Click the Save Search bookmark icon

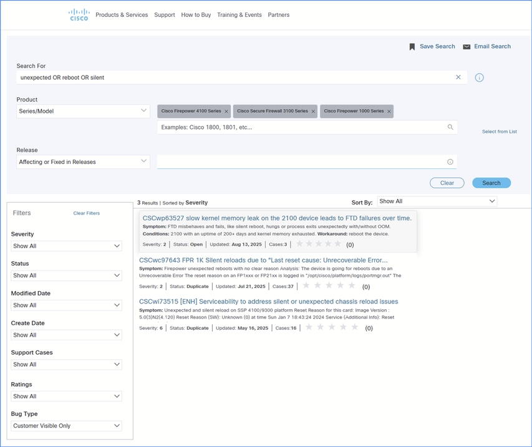[x=412, y=47]
